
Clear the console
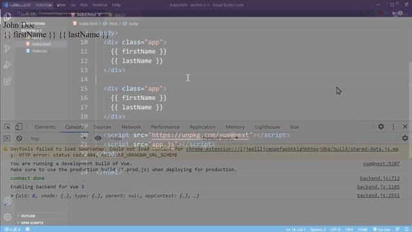(19, 139)
